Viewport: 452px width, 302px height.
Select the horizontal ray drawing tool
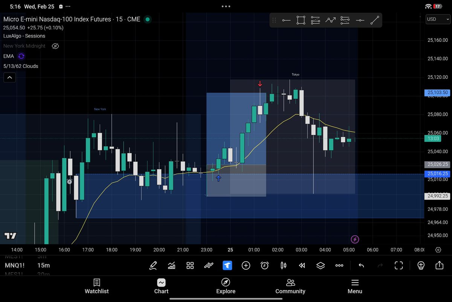click(x=286, y=20)
